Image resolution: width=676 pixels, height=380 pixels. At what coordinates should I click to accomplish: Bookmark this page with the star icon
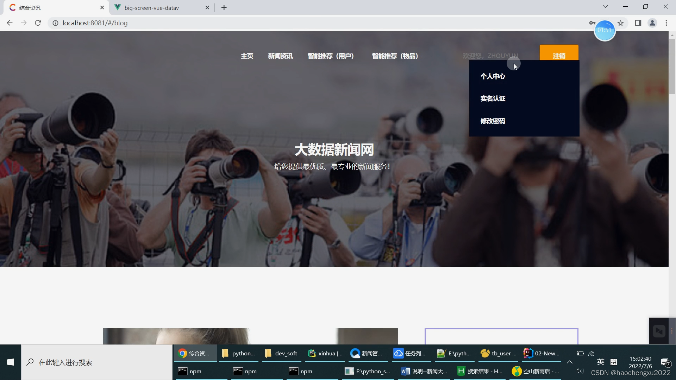tap(621, 23)
